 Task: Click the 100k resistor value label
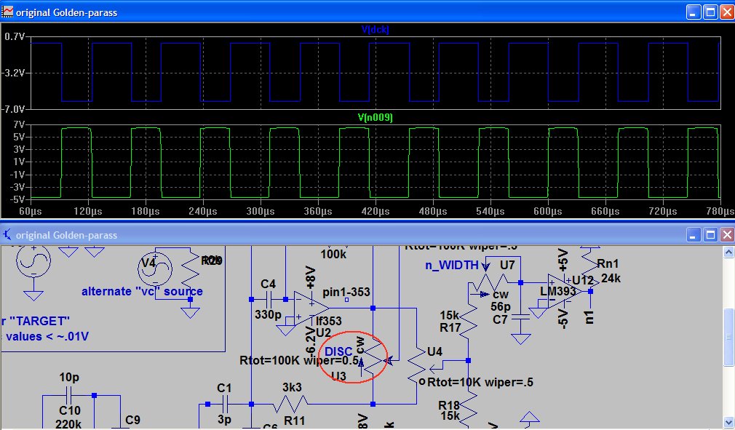coord(333,255)
